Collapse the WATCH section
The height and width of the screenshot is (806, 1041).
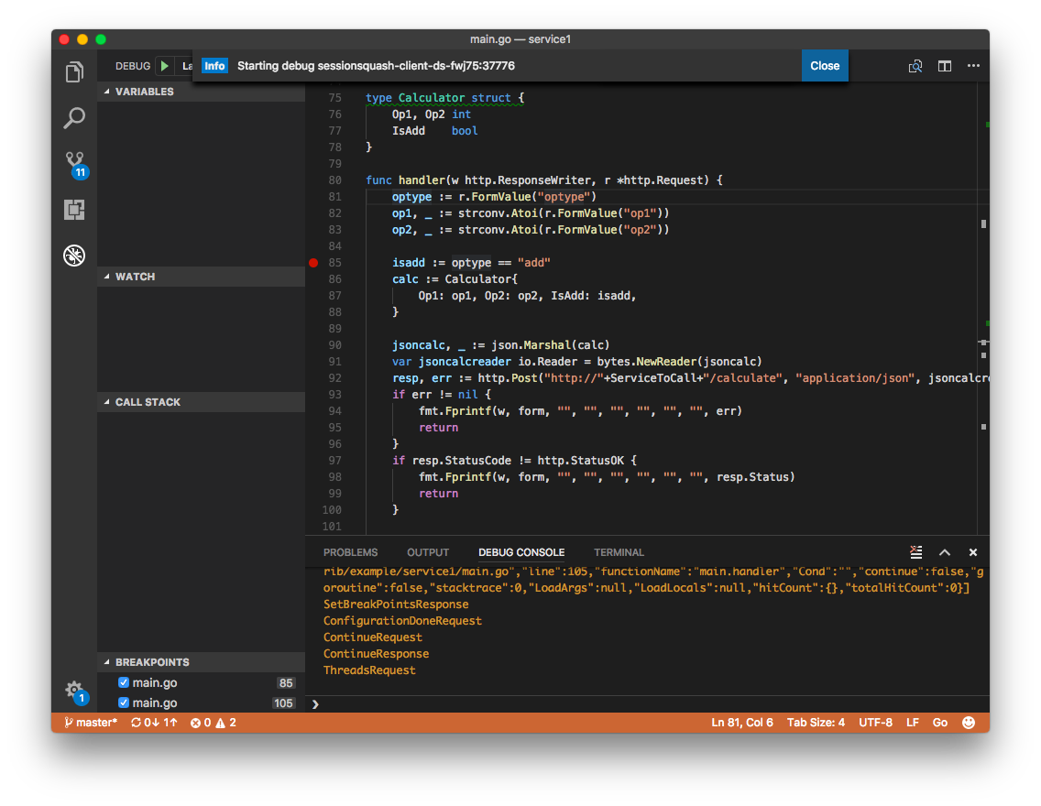tap(201, 277)
